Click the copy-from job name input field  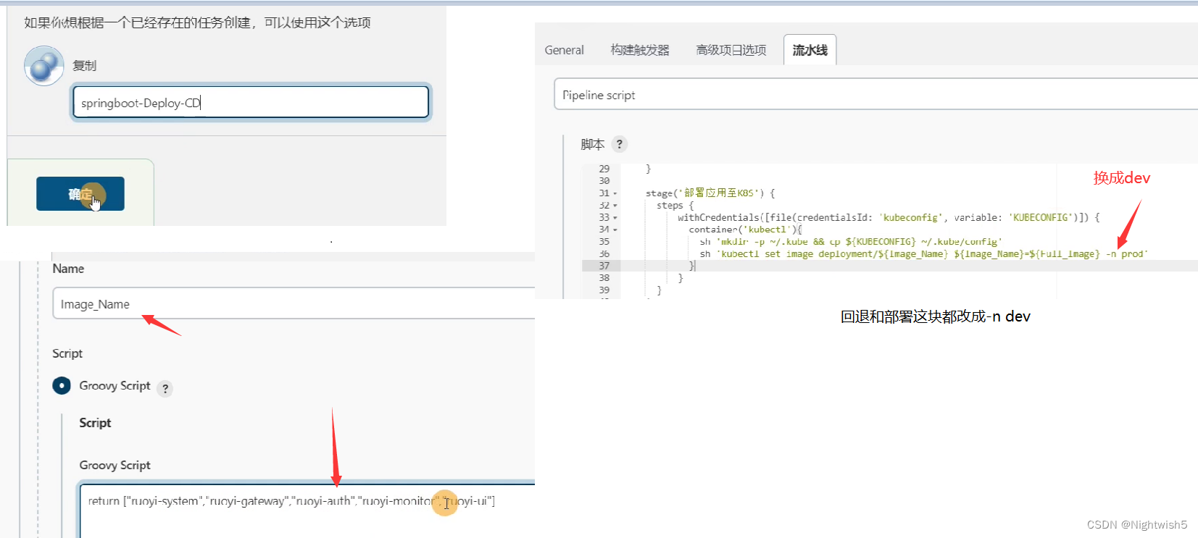coord(251,102)
